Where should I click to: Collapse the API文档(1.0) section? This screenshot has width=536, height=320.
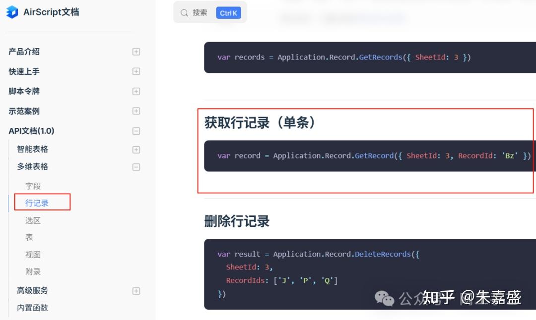(x=136, y=131)
